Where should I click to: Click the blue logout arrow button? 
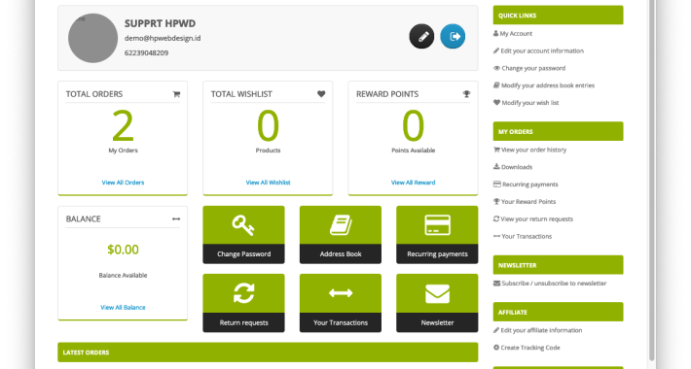click(x=453, y=36)
